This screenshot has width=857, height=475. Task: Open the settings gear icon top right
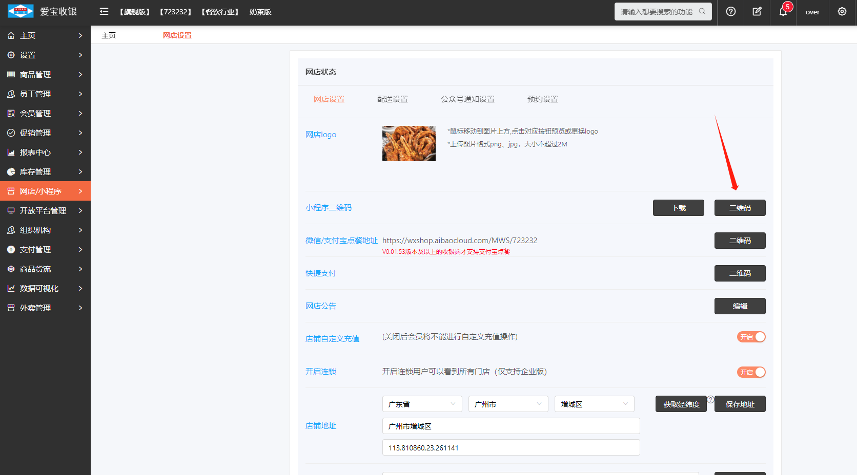click(x=842, y=12)
